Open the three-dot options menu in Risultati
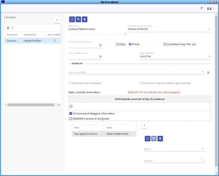 [x=12, y=28]
